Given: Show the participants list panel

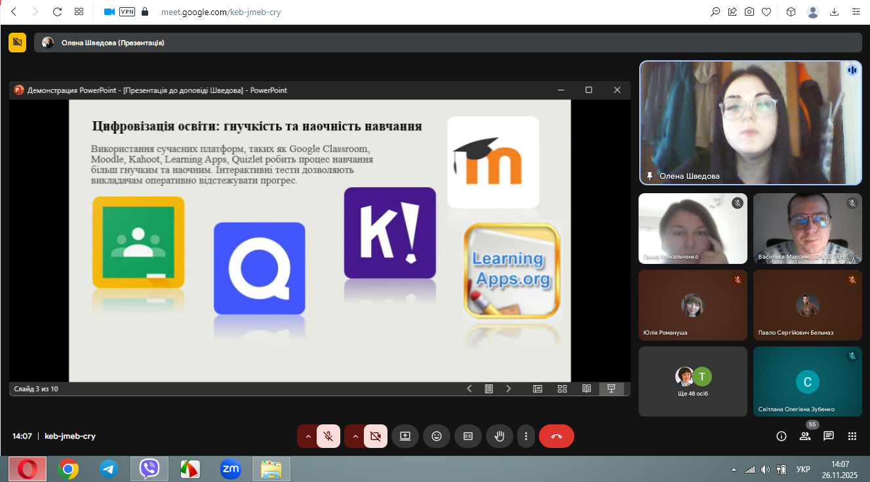Looking at the screenshot, I should [x=805, y=436].
